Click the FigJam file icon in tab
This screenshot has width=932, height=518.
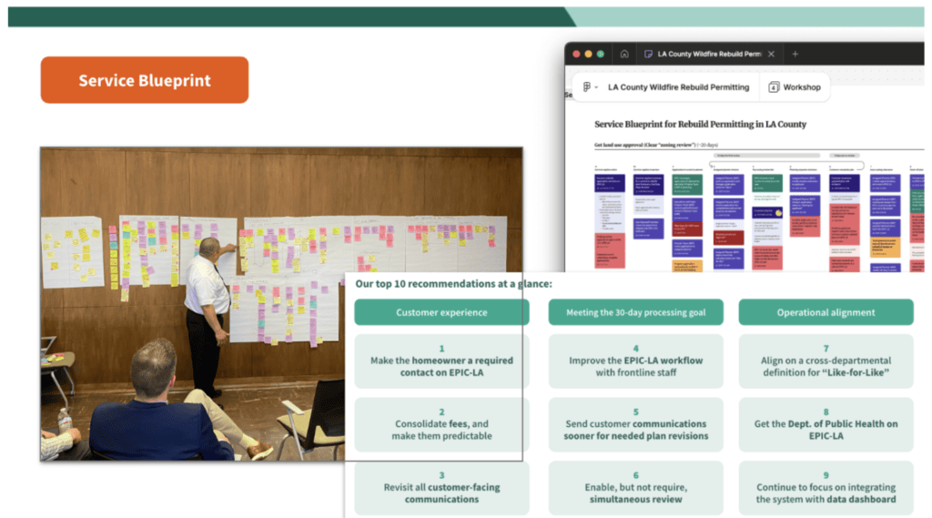coord(648,54)
